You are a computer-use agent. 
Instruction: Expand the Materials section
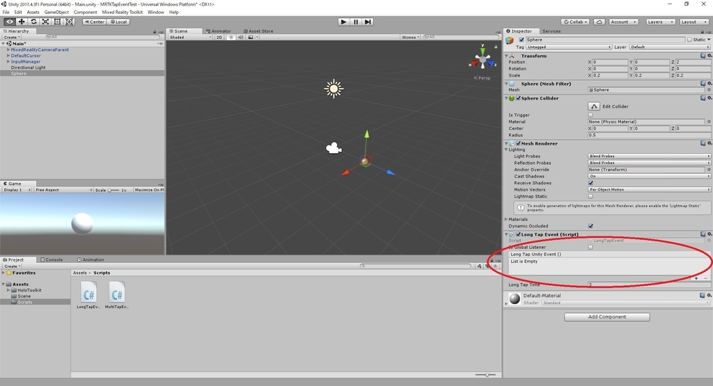click(x=506, y=219)
